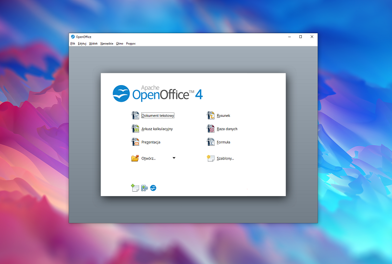The width and height of the screenshot is (392, 264).
Task: Create a new Formuła
Action: (223, 142)
